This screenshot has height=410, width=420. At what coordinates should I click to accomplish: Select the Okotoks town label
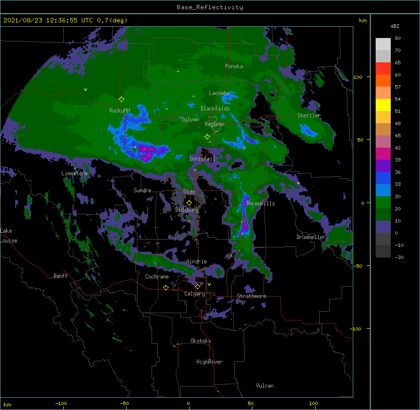[201, 341]
